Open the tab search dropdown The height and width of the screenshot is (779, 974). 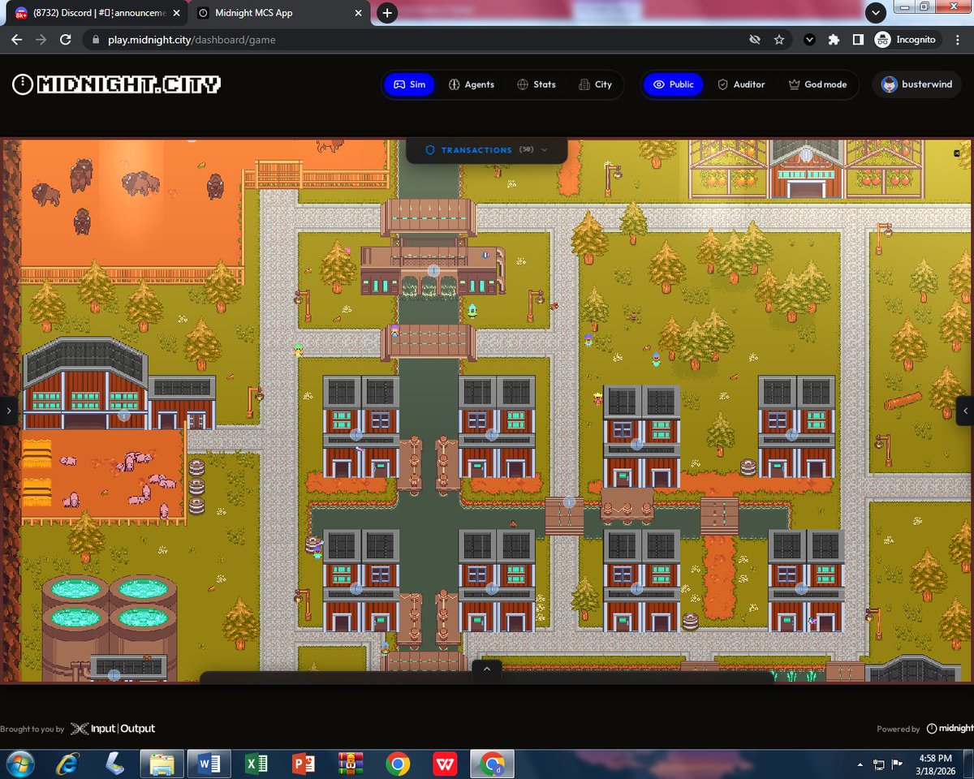(x=875, y=13)
